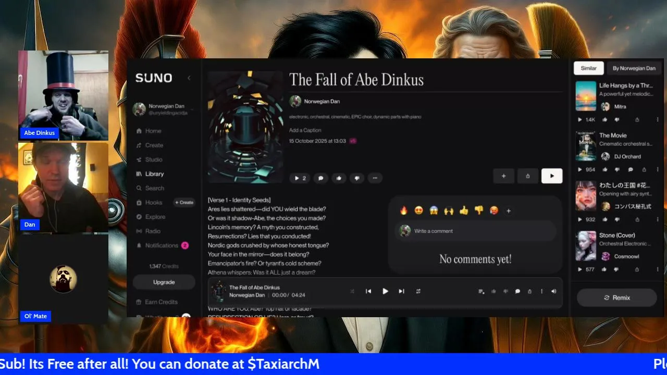Open more options for Life Hangs by a Thr...

(658, 120)
